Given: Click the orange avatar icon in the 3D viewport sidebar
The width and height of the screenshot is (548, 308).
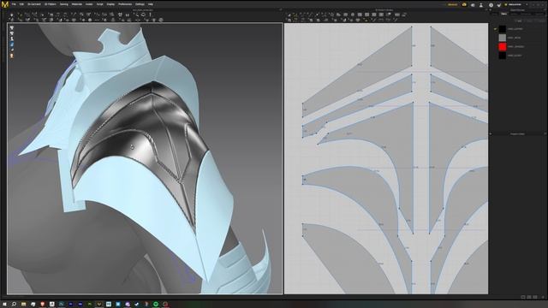Looking at the screenshot, I should coord(12,56).
